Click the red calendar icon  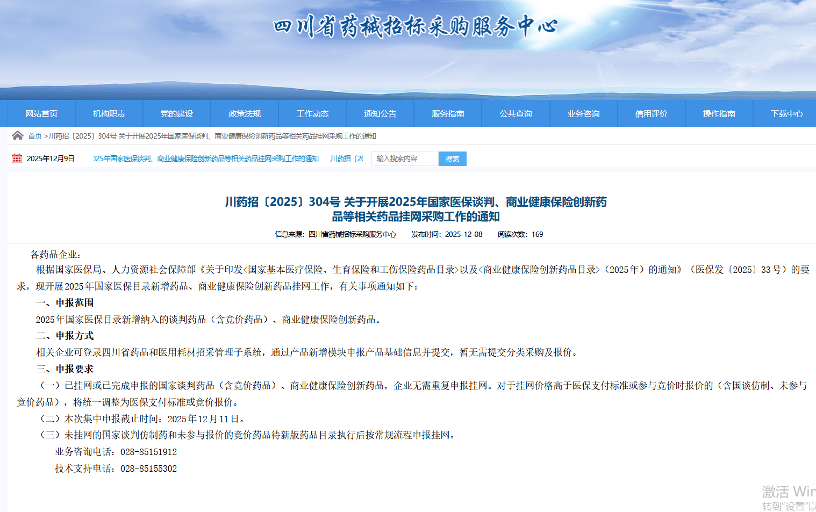(x=17, y=158)
